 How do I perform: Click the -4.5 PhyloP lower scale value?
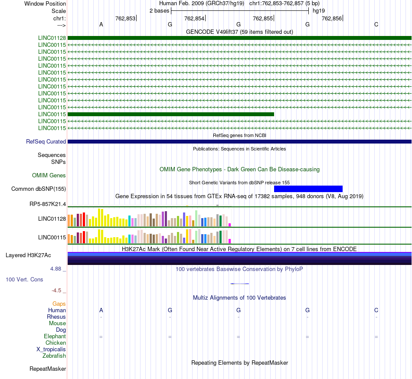tap(56, 290)
